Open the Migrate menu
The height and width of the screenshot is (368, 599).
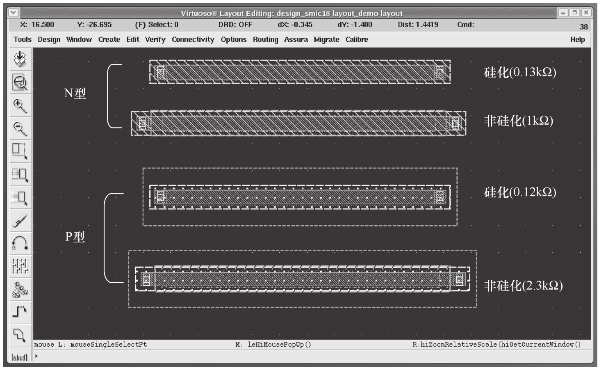(x=327, y=39)
